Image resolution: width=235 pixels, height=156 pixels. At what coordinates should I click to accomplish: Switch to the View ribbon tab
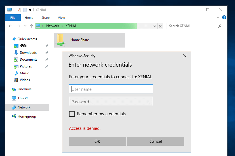coord(61,18)
